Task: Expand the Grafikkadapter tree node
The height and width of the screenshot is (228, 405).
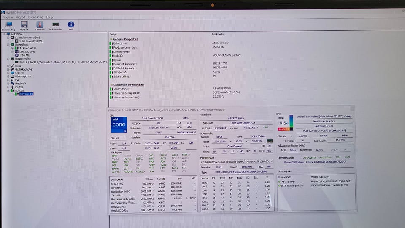Action: point(8,69)
